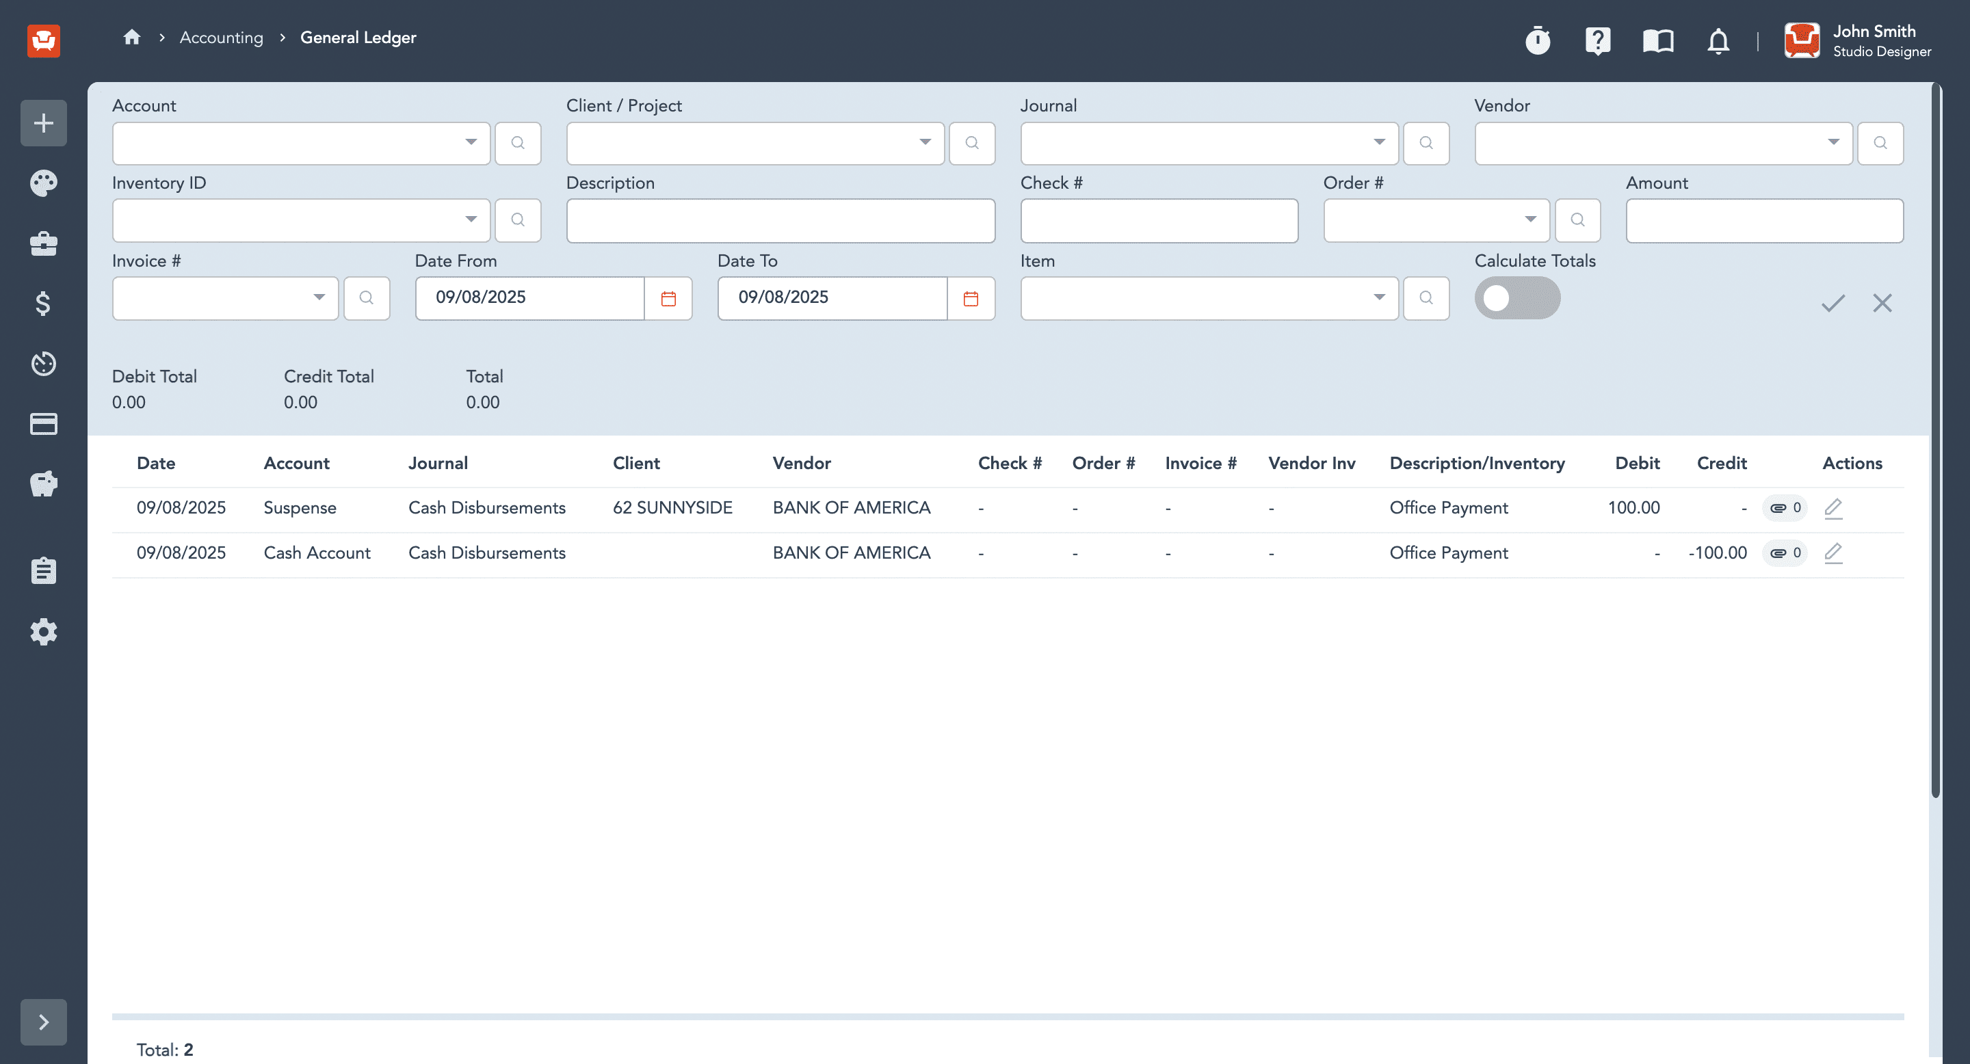Viewport: 1970px width, 1064px height.
Task: Click the Description input field
Action: (x=780, y=221)
